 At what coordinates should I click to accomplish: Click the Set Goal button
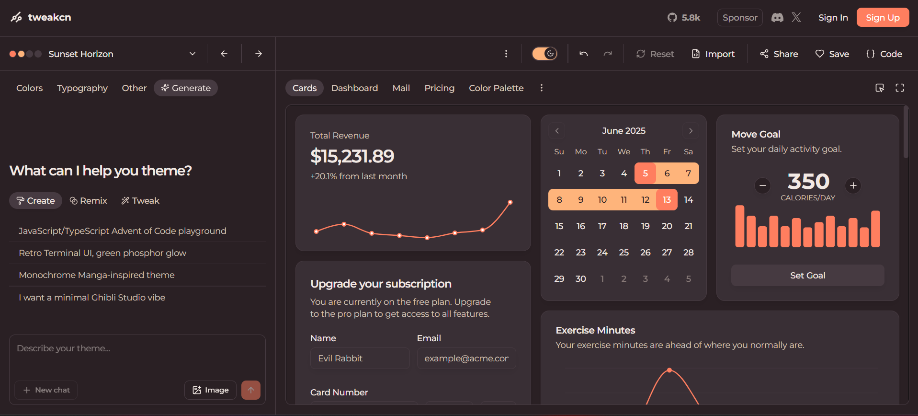(807, 276)
